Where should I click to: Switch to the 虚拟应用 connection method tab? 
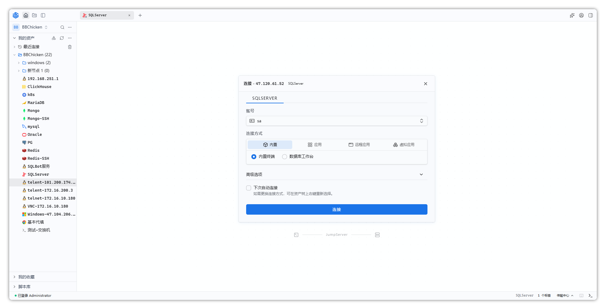click(403, 145)
